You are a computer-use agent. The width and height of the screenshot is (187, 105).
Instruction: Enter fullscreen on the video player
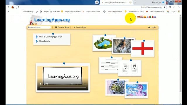click(x=78, y=84)
